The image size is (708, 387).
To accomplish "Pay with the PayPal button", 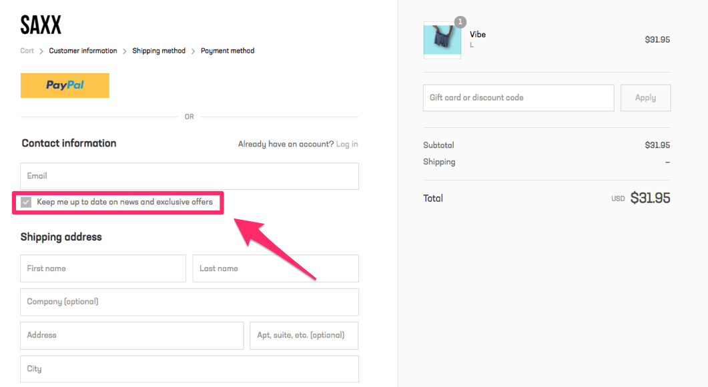I will click(x=65, y=86).
